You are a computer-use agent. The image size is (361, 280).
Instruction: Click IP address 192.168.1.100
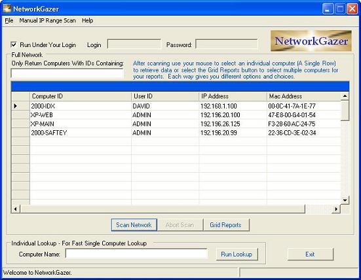(x=233, y=106)
